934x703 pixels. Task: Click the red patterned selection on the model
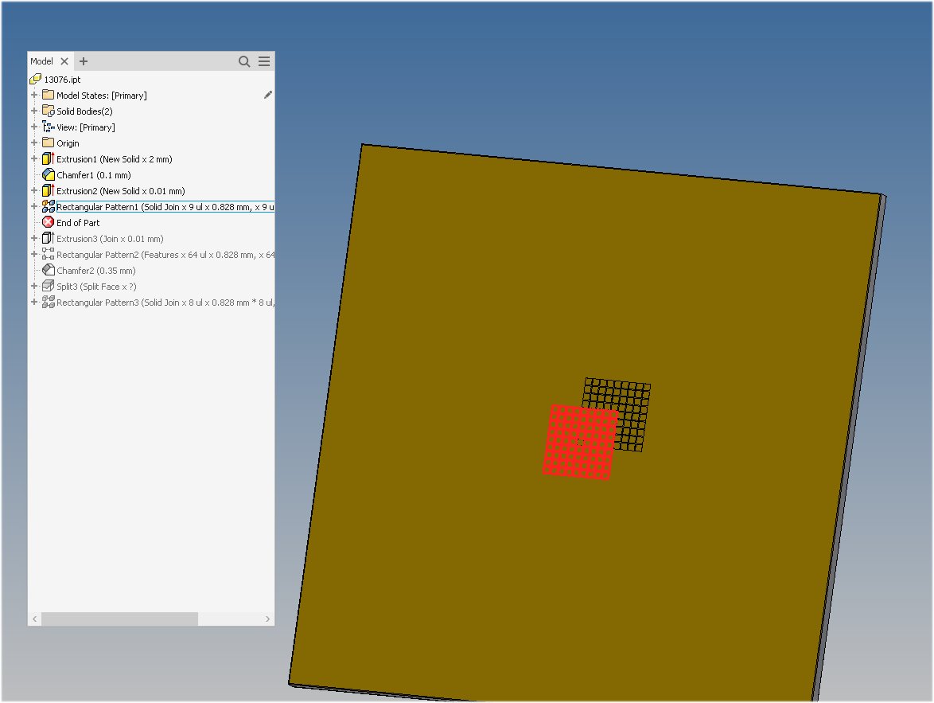(x=581, y=442)
